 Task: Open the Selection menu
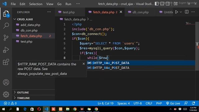pos(36,4)
